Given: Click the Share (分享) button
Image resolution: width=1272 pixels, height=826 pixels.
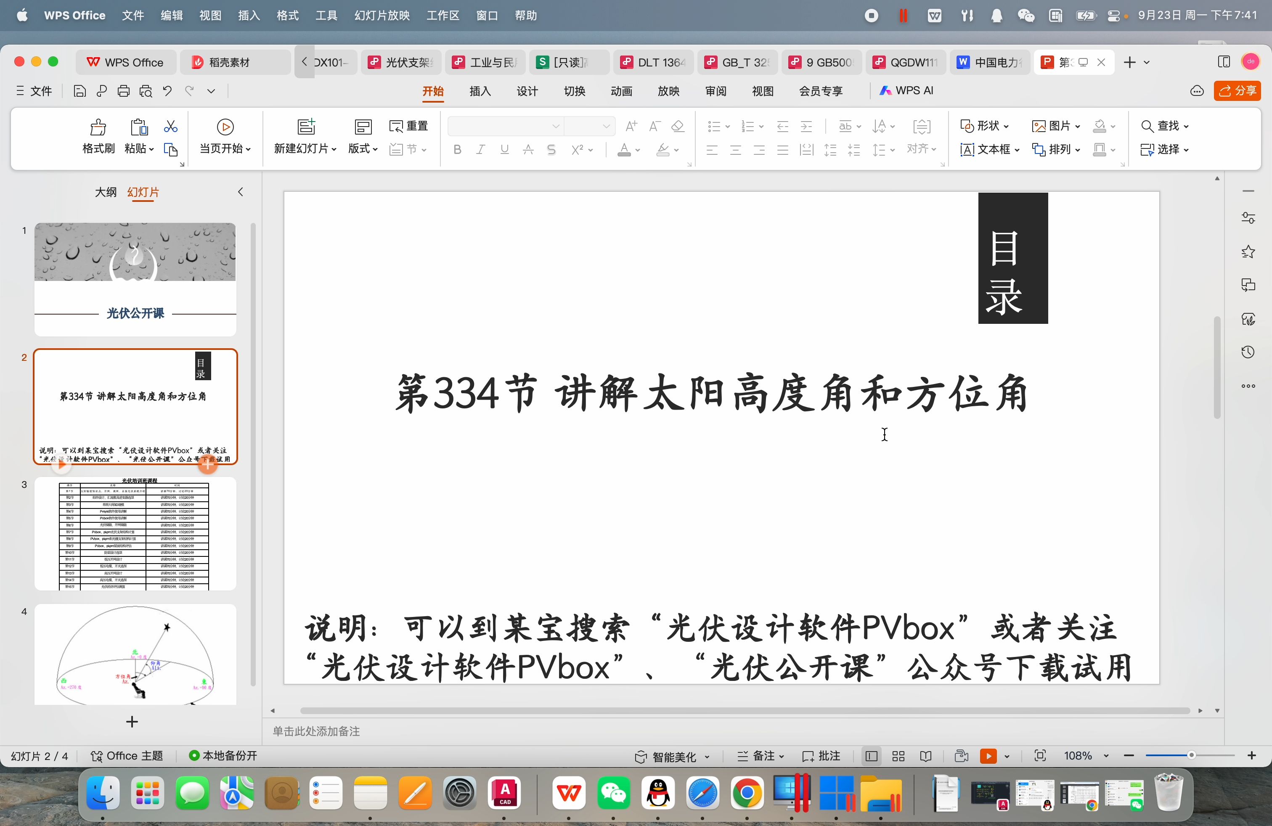Looking at the screenshot, I should pos(1237,91).
